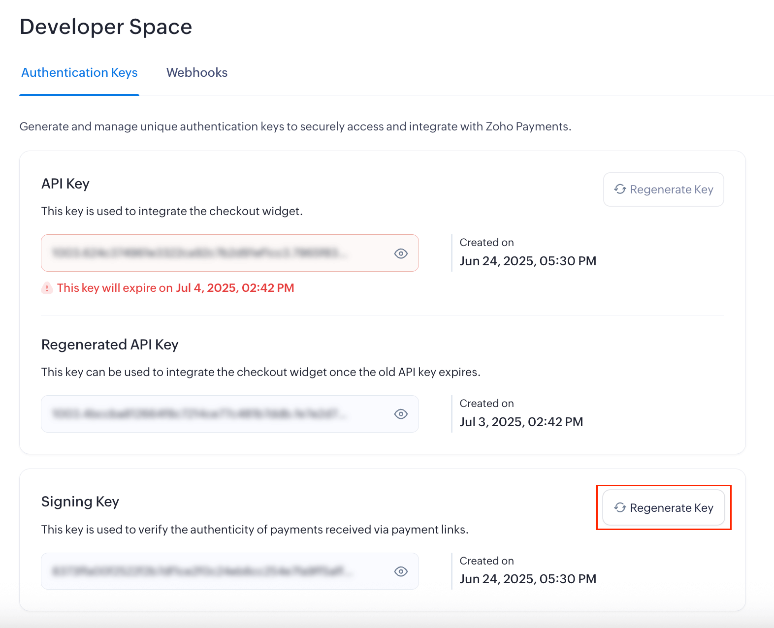Click the Jul 3, 2025 creation date
The height and width of the screenshot is (628, 774).
(521, 422)
